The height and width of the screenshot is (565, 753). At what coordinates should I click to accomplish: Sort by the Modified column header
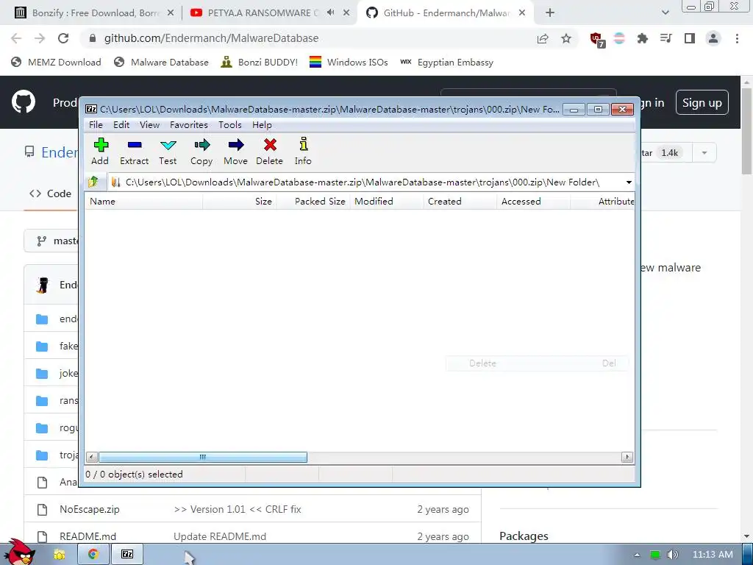(x=386, y=202)
